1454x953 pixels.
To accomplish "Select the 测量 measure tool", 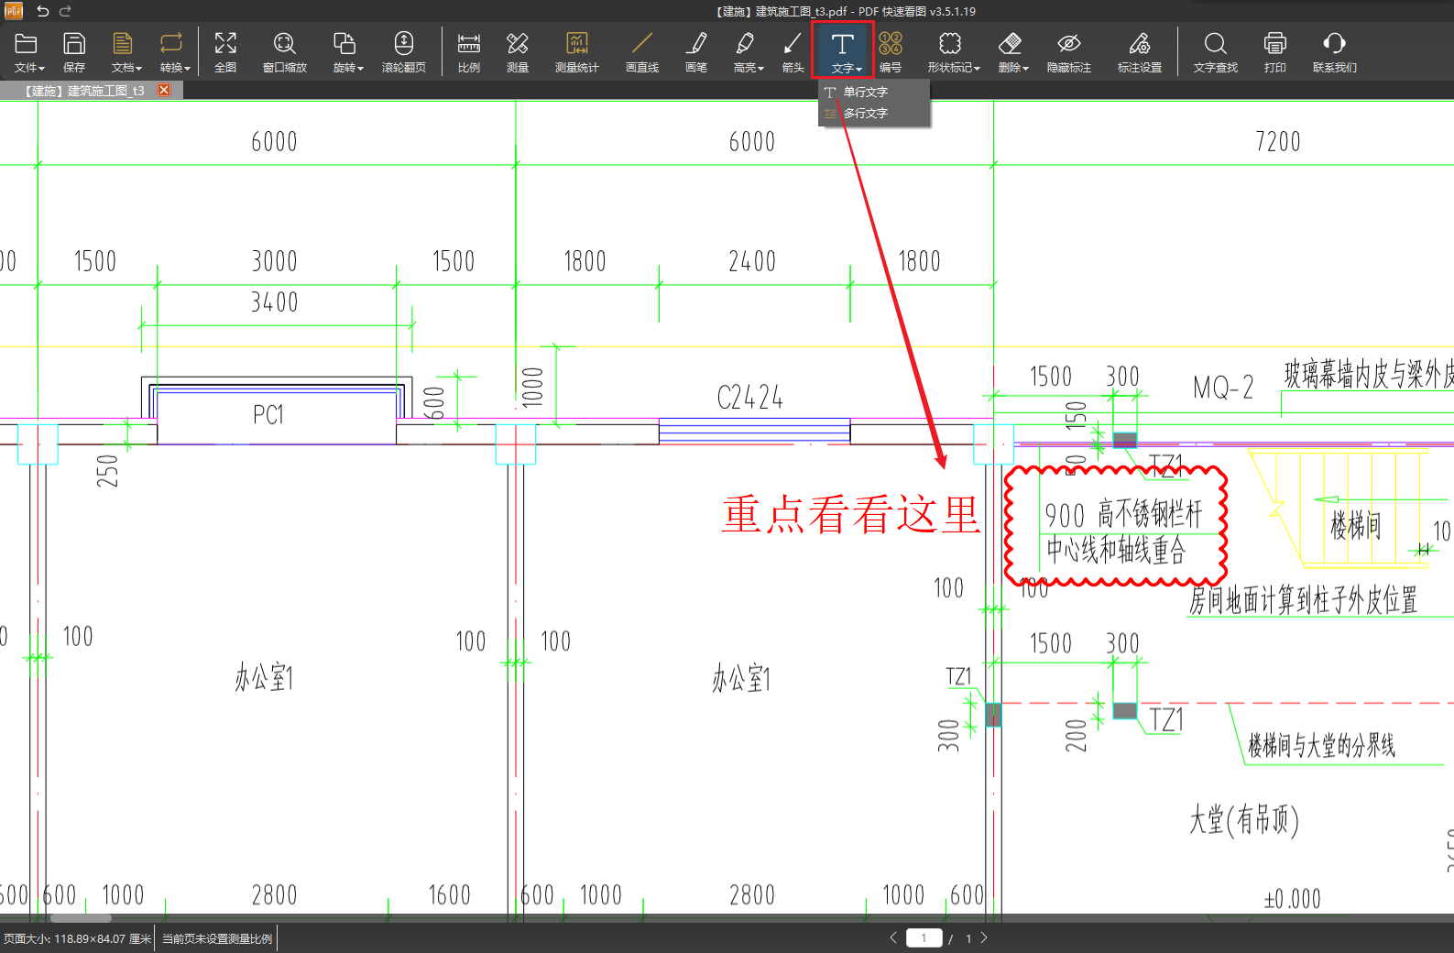I will coord(518,43).
